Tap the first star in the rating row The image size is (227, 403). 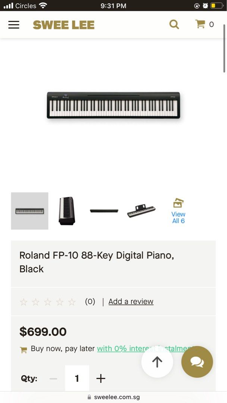coord(24,302)
